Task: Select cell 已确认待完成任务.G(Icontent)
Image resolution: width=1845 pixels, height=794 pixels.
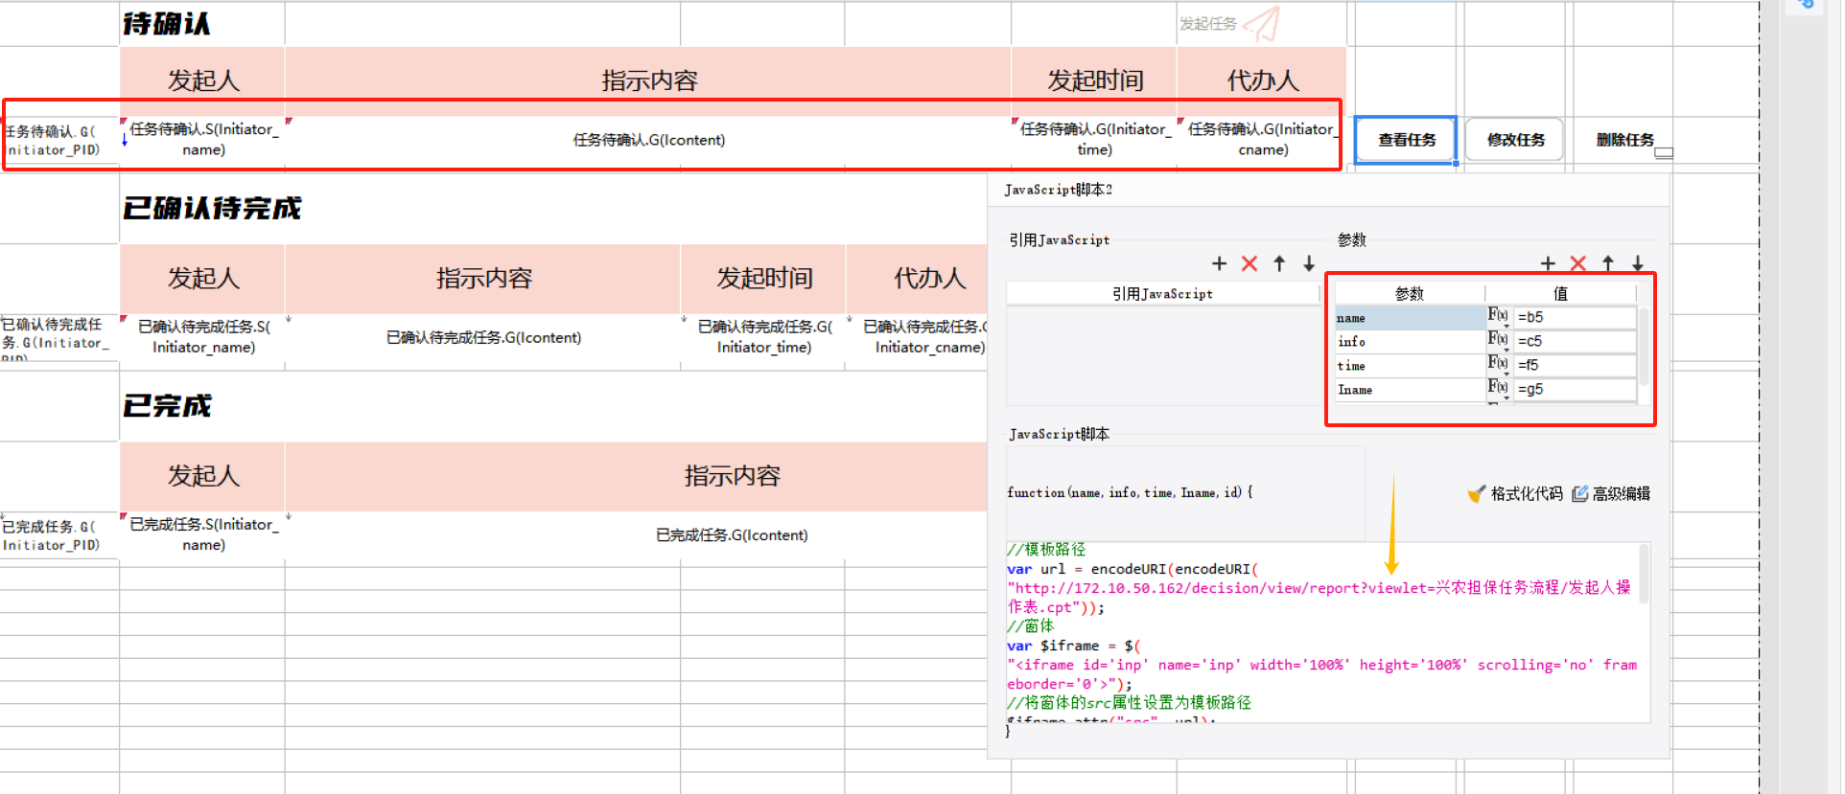Action: coord(483,337)
